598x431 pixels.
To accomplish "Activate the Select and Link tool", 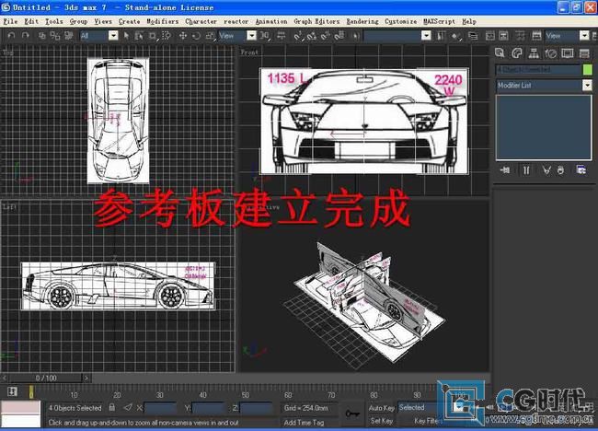I will click(42, 36).
